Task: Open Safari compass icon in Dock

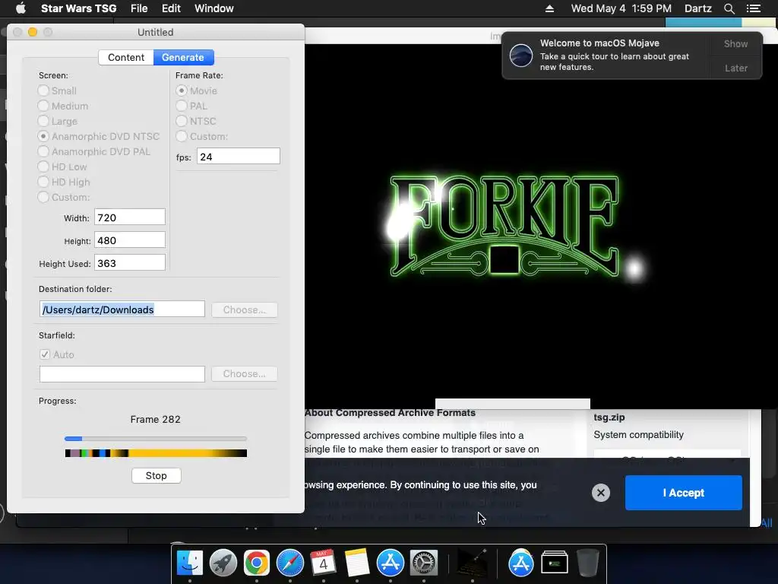Action: click(289, 563)
